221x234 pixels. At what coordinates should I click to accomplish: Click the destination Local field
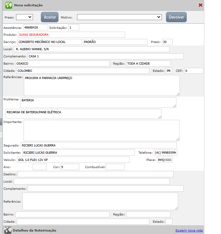92,181
